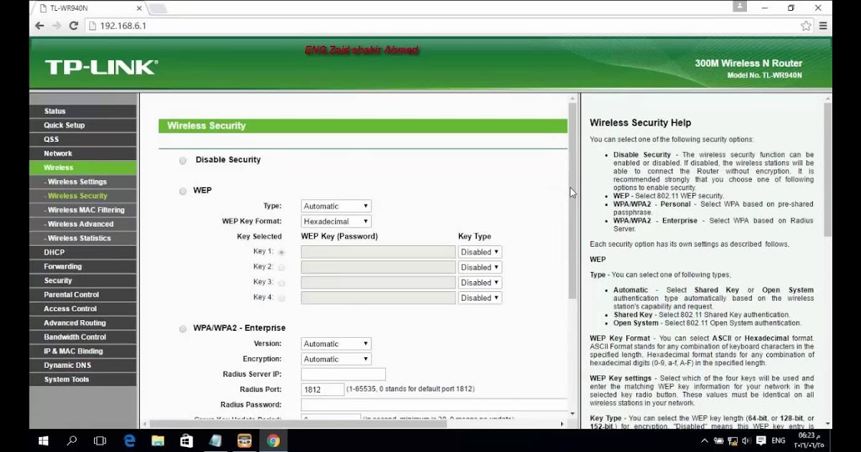861x452 pixels.
Task: Go to Wireless Advanced submenu
Action: click(83, 224)
